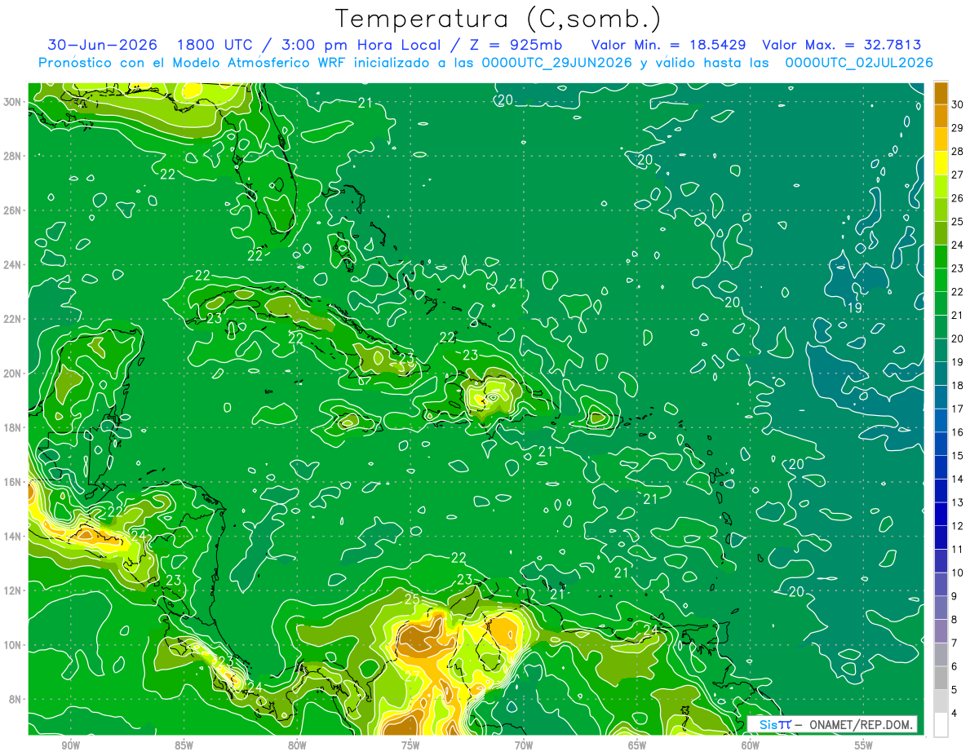The image size is (979, 756).
Task: Click the '8N' latitude axis label
Action: (x=16, y=699)
